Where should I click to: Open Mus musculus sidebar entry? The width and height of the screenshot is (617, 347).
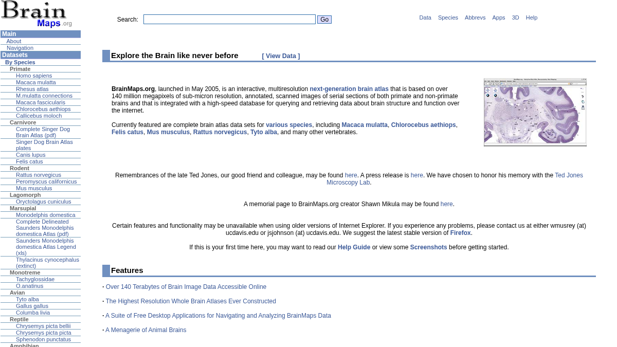(x=34, y=188)
